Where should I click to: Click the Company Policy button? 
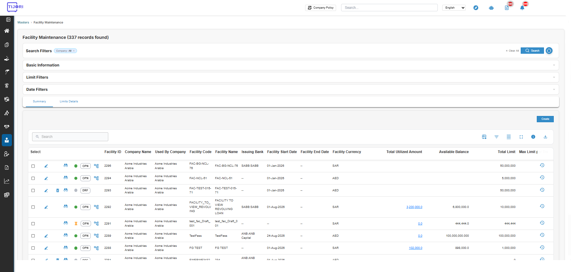tap(321, 8)
